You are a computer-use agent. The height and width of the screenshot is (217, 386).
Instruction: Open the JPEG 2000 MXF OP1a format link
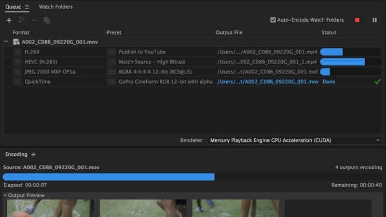pos(50,72)
